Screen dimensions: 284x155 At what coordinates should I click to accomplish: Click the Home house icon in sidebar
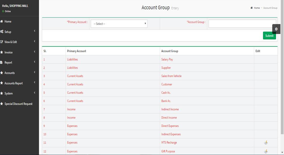2,21
